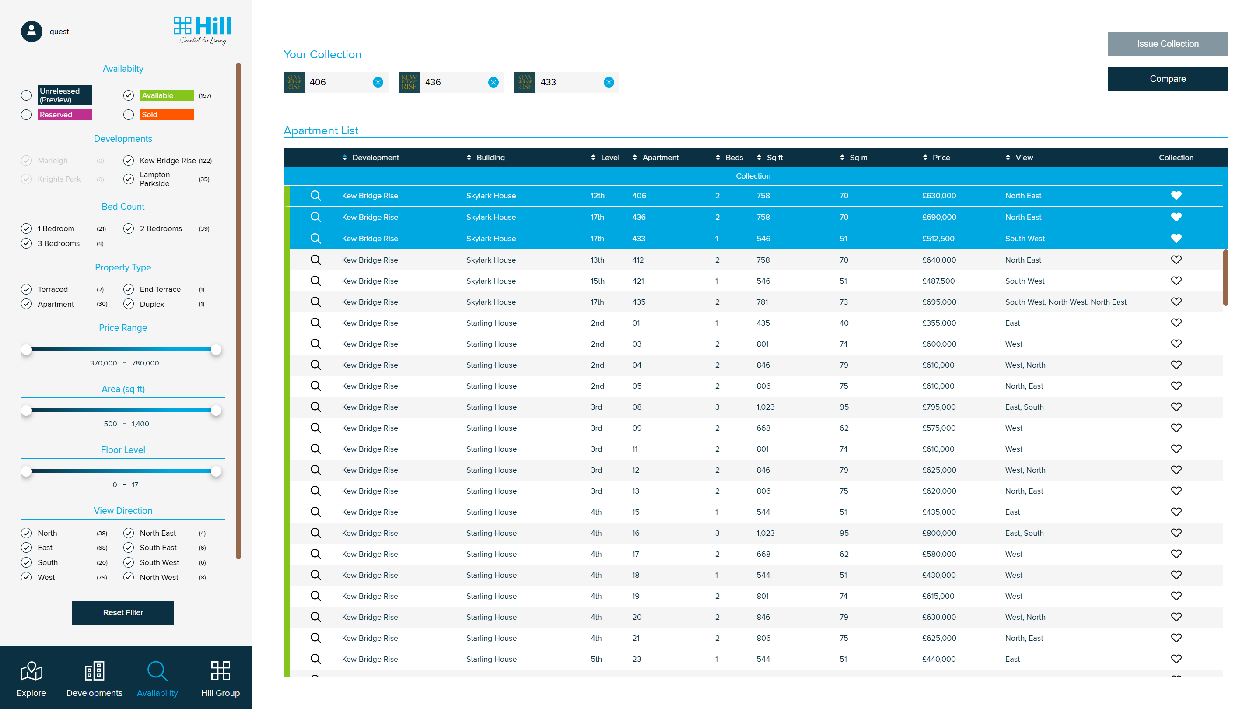Open the Hill Group navigation tab

click(x=220, y=679)
